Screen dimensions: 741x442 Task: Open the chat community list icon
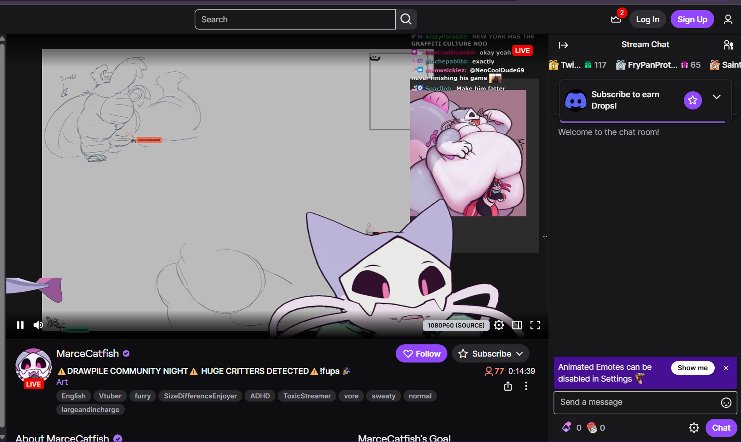tap(728, 45)
